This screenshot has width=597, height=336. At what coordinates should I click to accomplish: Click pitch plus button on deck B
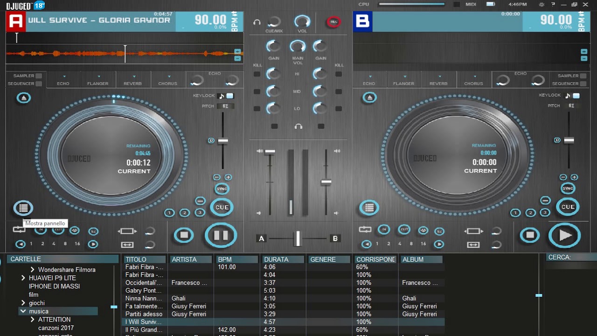coord(574,177)
